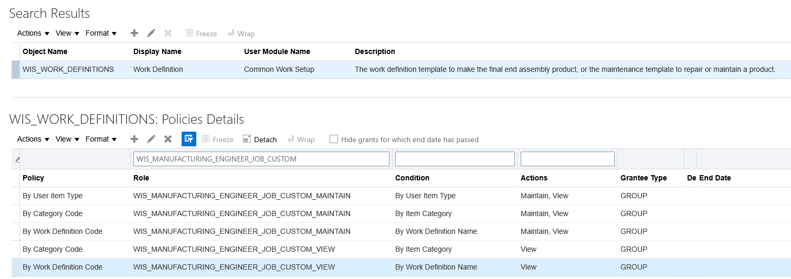
Task: Sort by Role column header
Action: point(141,178)
